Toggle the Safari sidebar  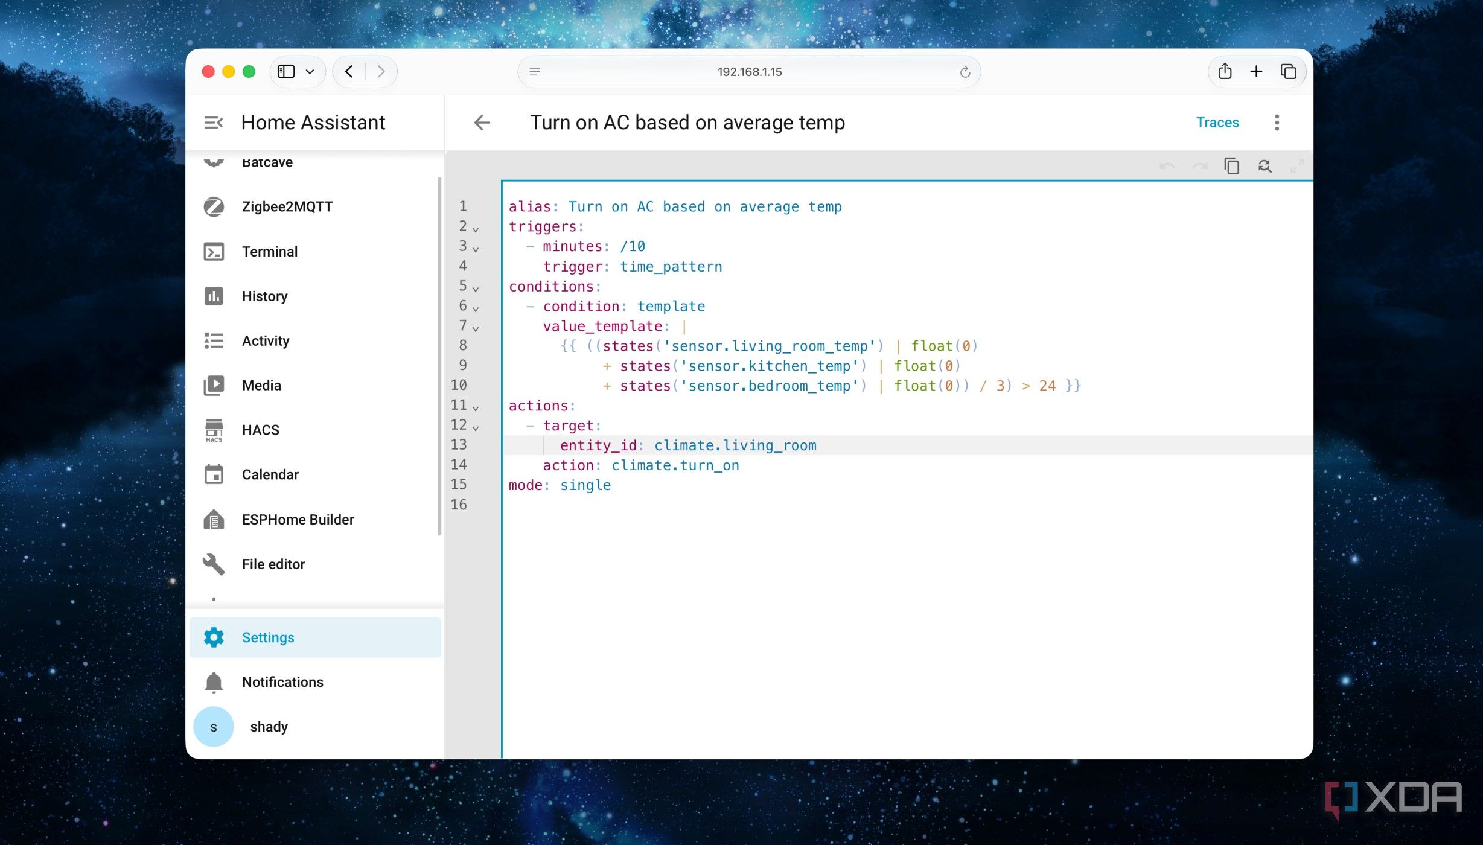coord(286,71)
